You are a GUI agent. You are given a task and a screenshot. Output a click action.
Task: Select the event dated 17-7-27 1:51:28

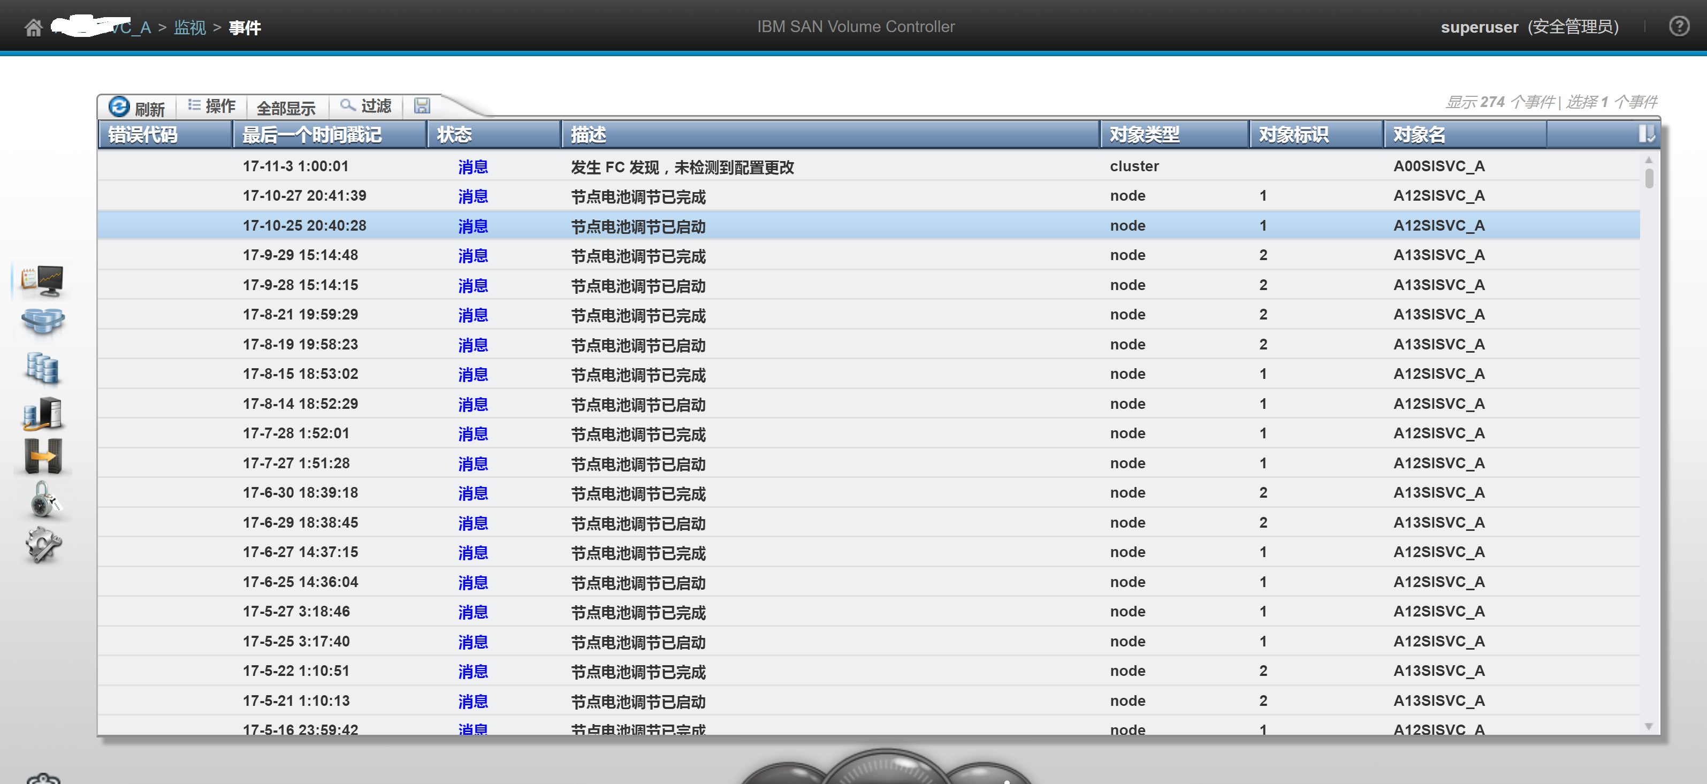point(868,463)
